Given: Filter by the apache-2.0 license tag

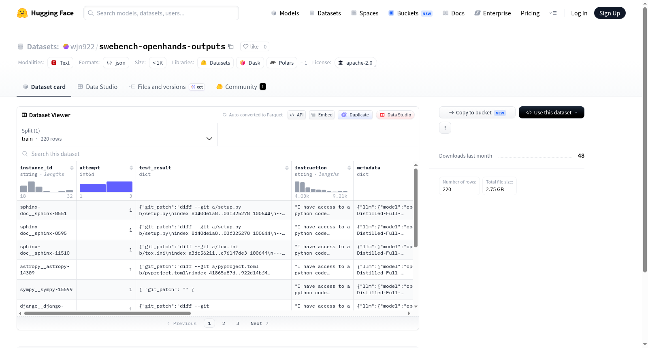Looking at the screenshot, I should tap(356, 63).
